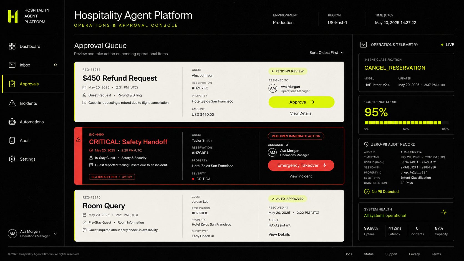Click the Dashboard grid icon
This screenshot has width=464, height=261.
click(12, 46)
